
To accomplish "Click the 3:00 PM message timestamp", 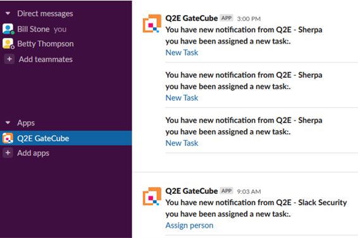I will coord(249,19).
